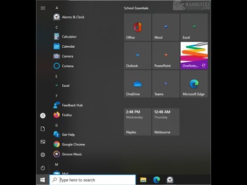247x185 pixels.
Task: Open the Outlook tile
Action: (137, 55)
